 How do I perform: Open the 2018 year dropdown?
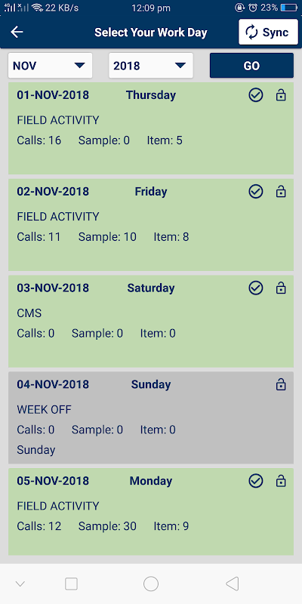pos(150,66)
